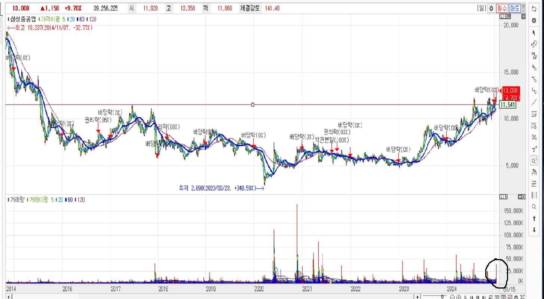Click the horizontal line square handle marker

coord(253,105)
